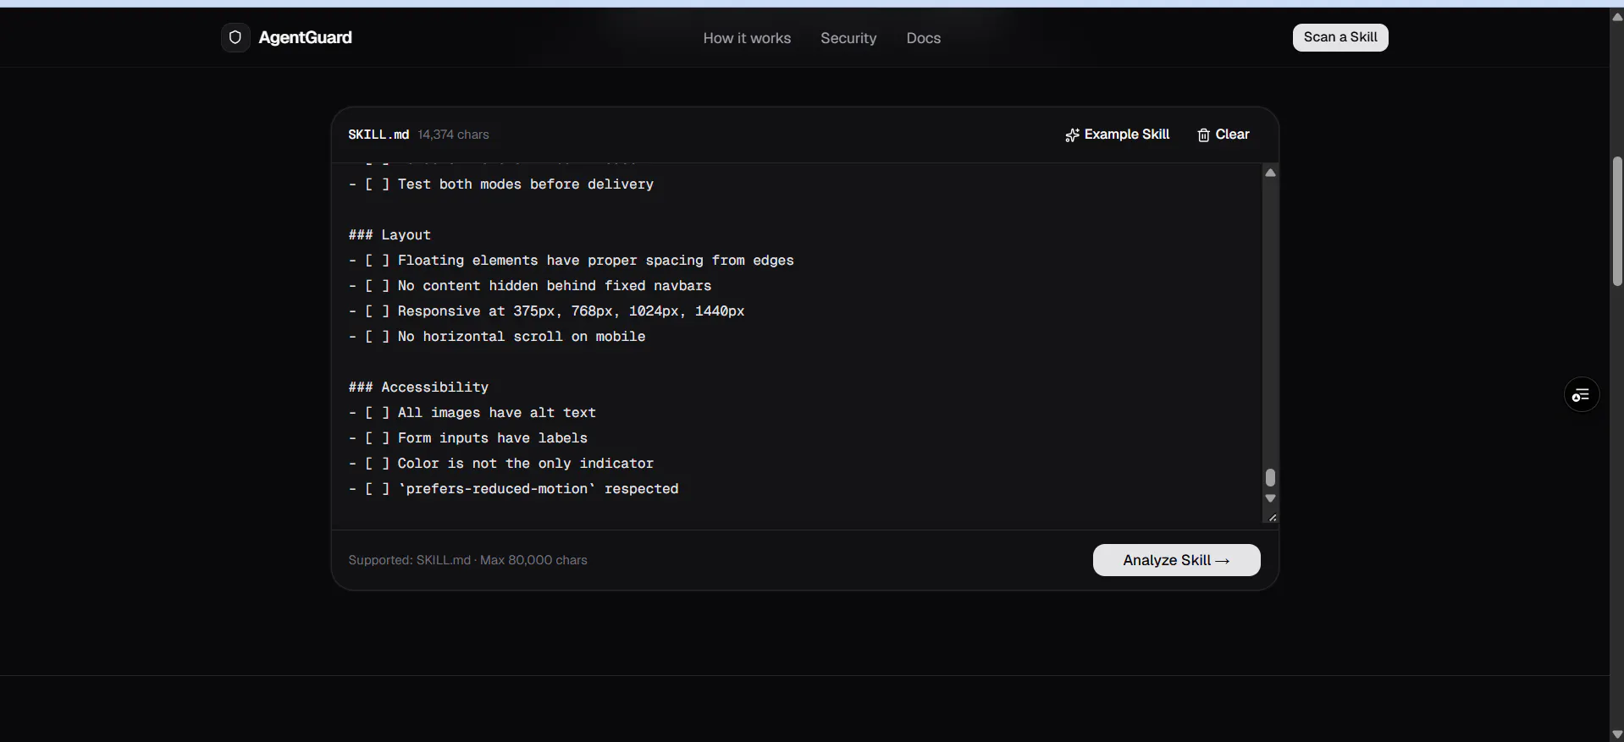Viewport: 1624px width, 742px height.
Task: Click the resize grip of the SKILL.md editor
Action: [1272, 517]
